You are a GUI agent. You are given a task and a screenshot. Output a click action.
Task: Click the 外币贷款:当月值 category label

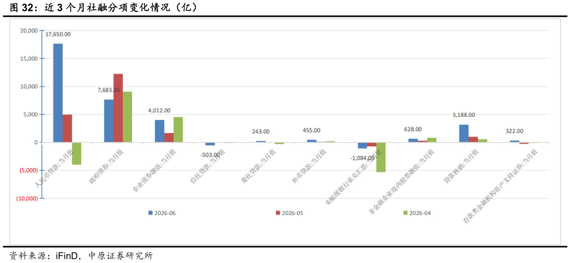click(309, 166)
